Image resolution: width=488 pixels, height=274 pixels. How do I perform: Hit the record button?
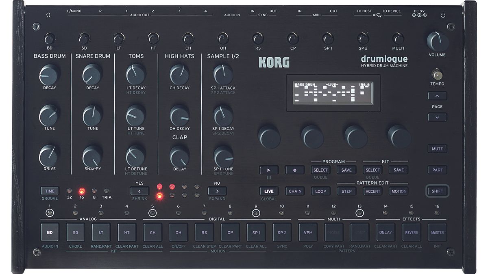tap(295, 170)
